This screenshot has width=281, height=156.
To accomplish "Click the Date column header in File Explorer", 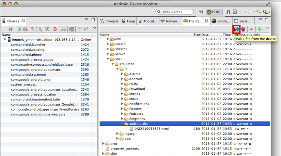I will [x=211, y=35].
